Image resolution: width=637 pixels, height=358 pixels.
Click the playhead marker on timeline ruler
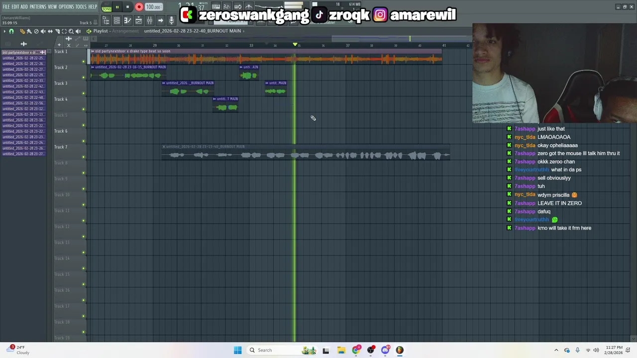click(295, 45)
